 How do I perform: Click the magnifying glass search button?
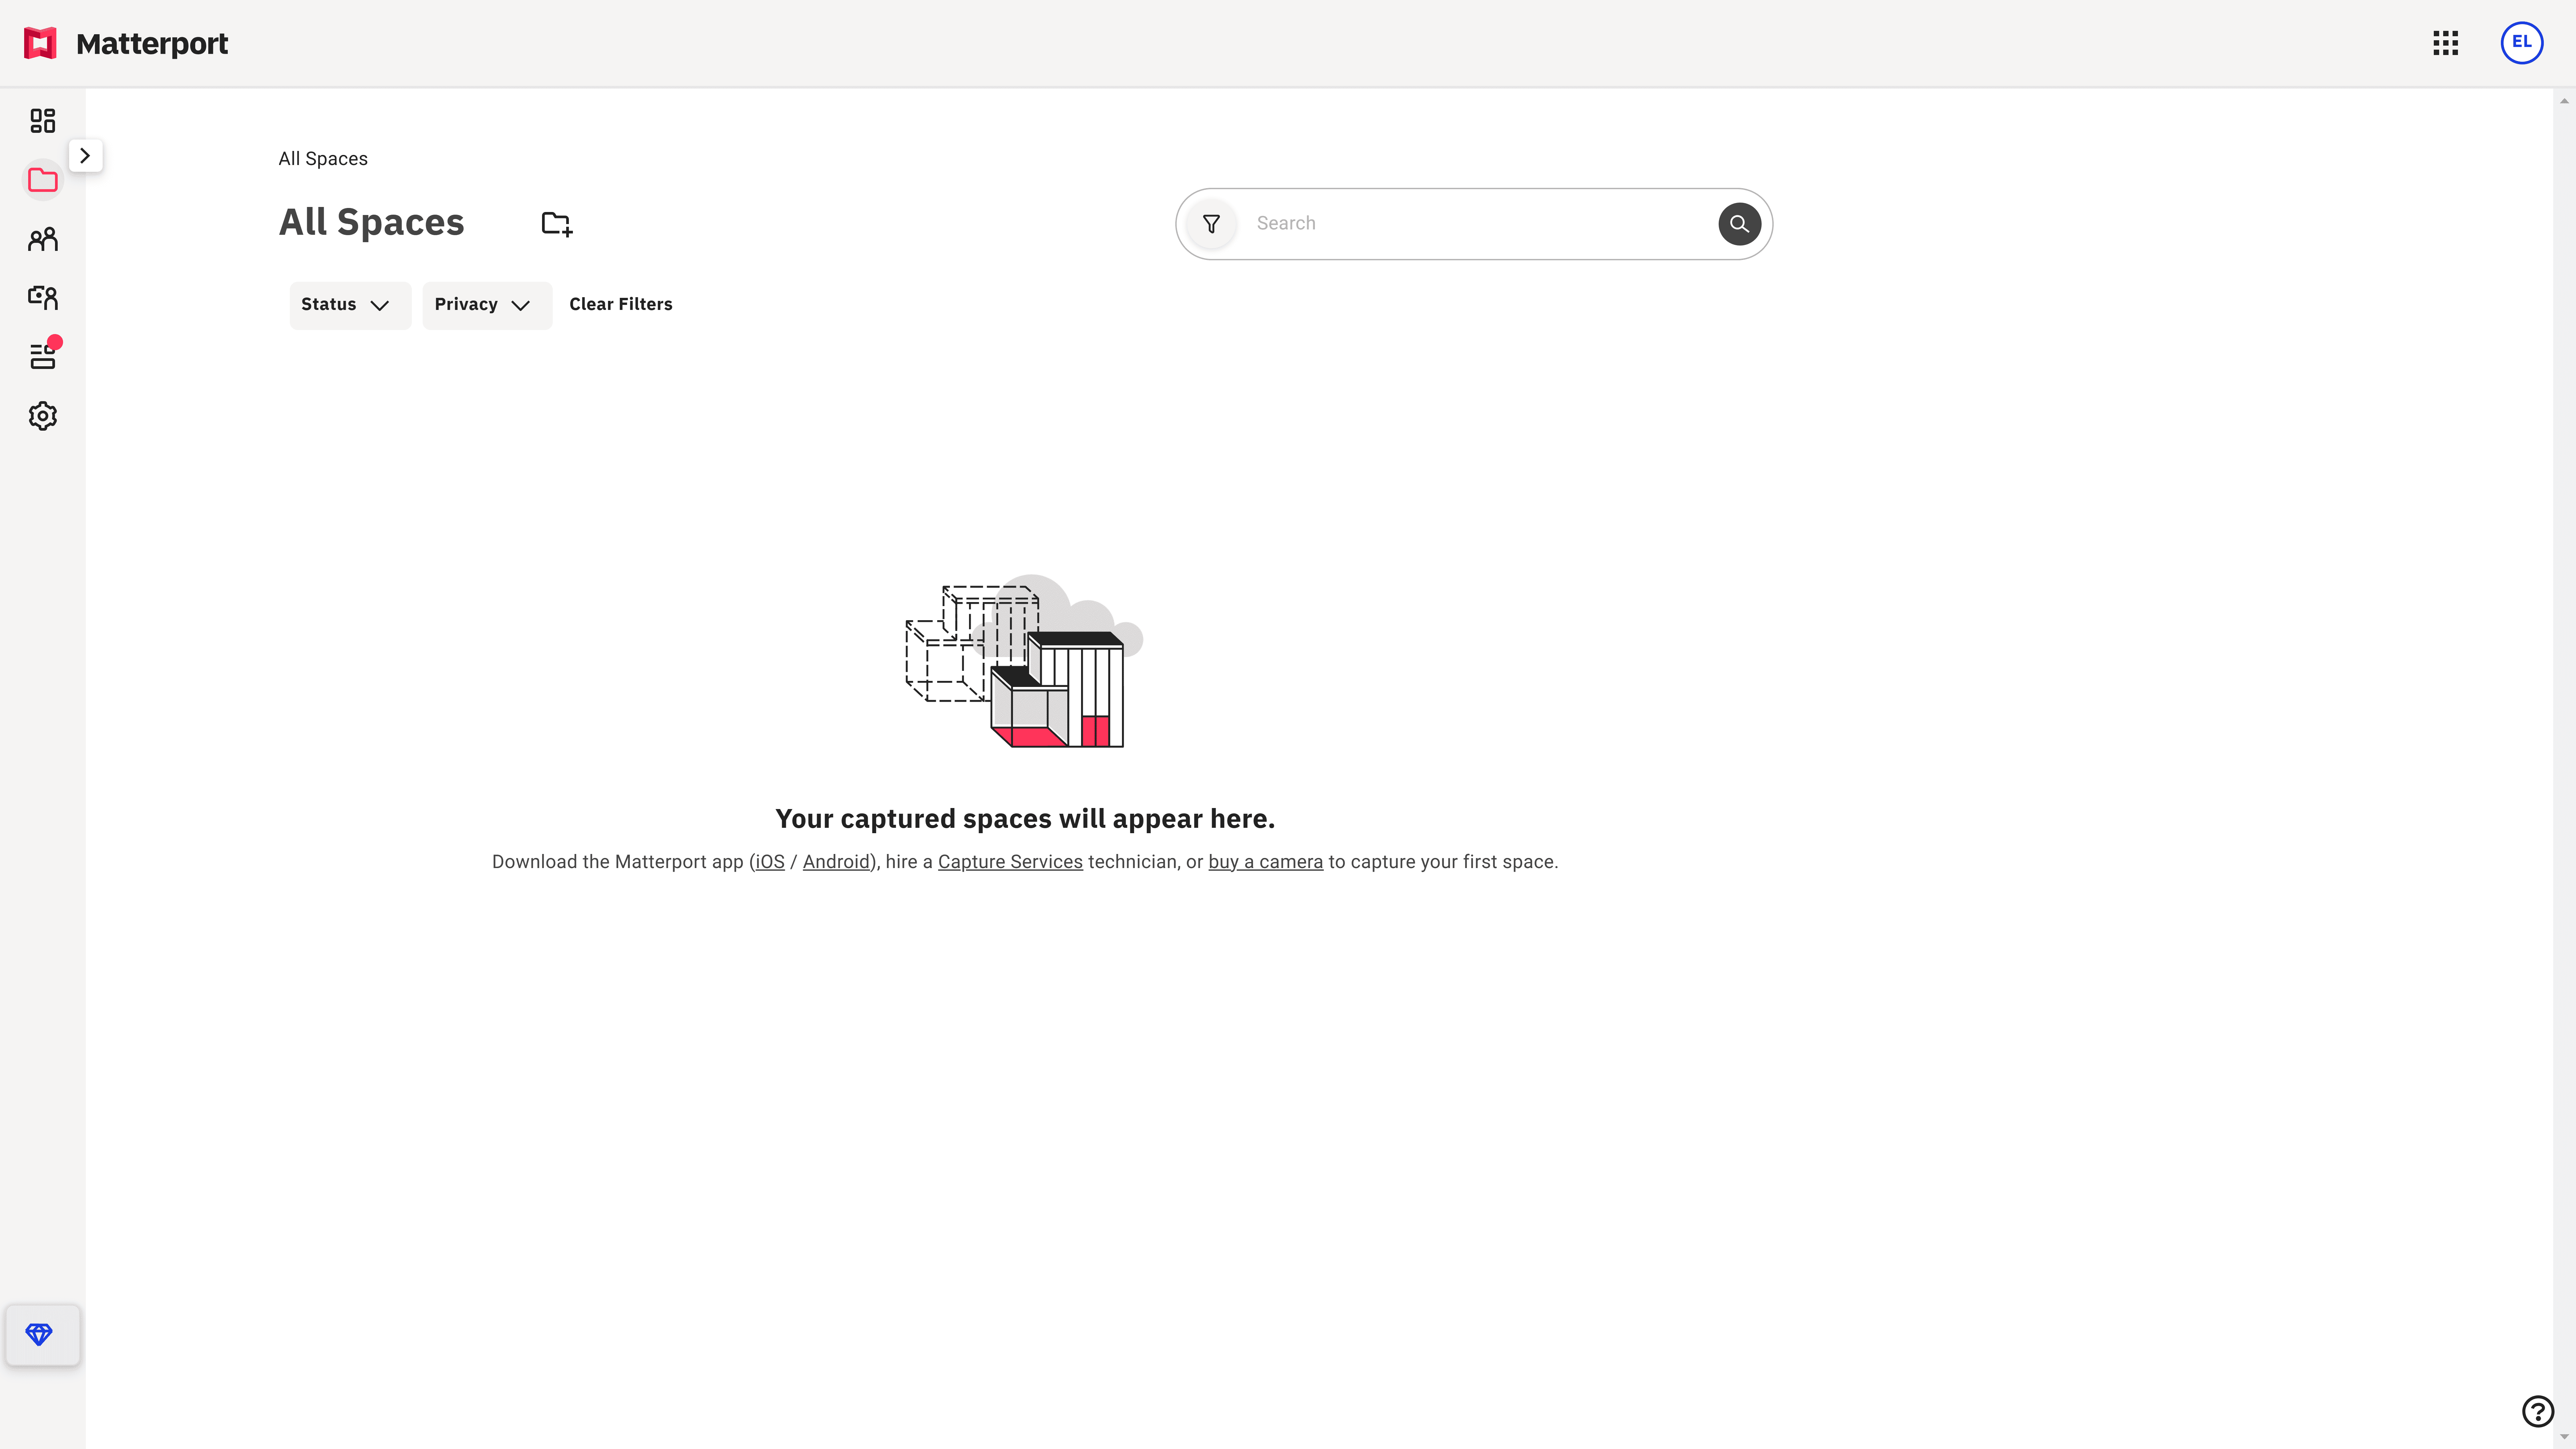coord(1740,224)
